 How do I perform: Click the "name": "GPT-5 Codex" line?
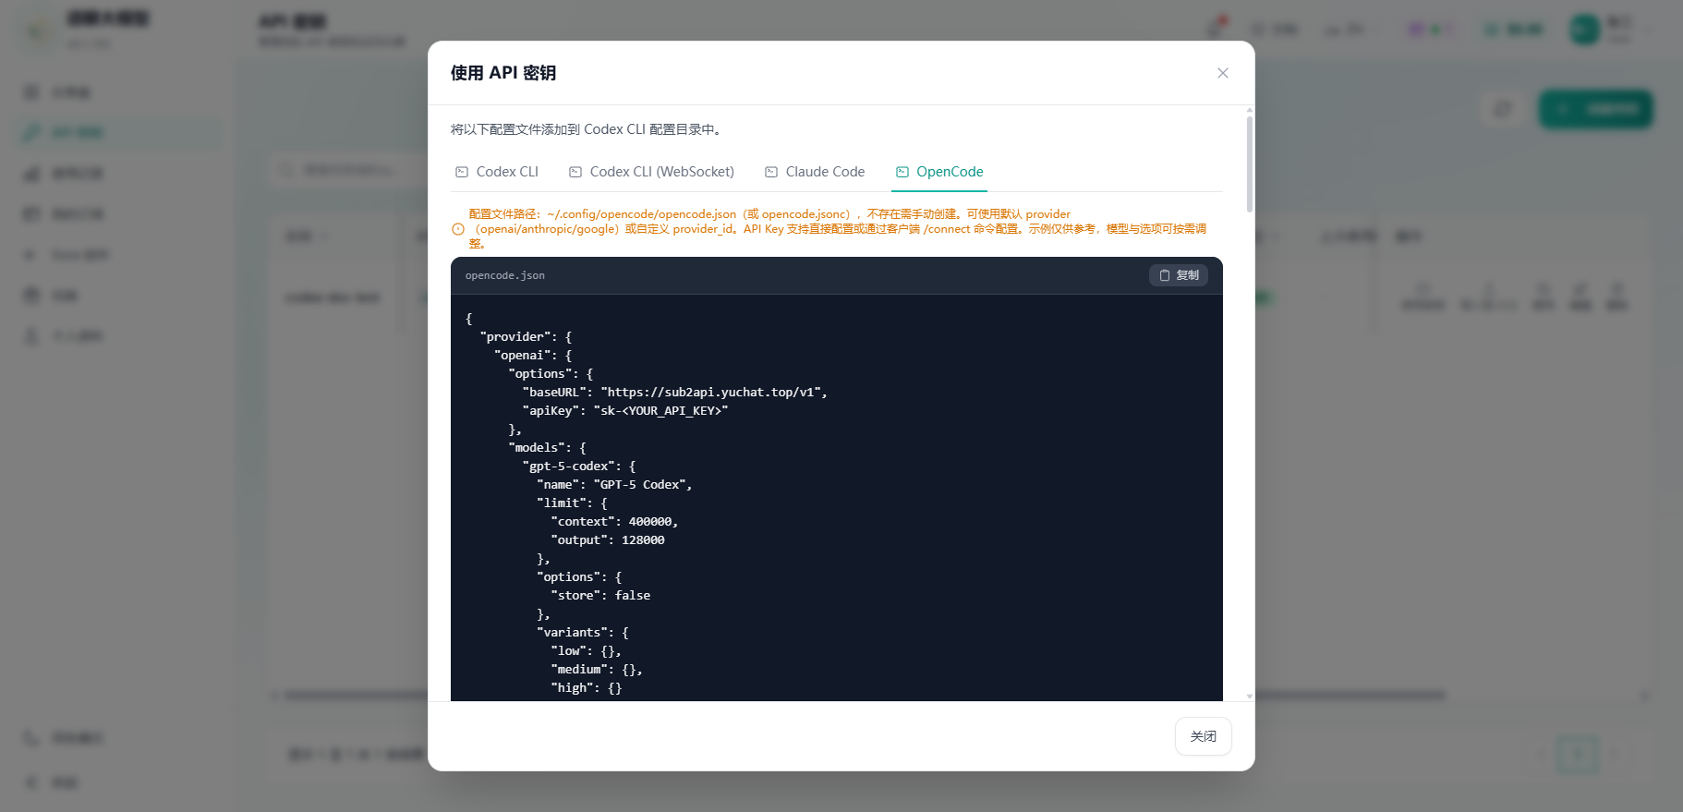point(614,484)
